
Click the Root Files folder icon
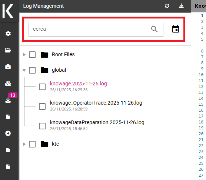[44, 55]
